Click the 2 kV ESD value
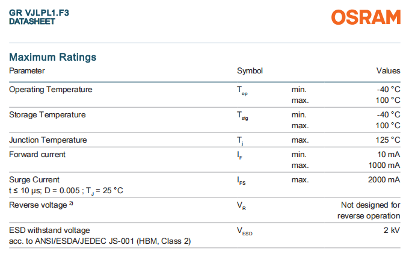The height and width of the screenshot is (257, 412). [392, 231]
